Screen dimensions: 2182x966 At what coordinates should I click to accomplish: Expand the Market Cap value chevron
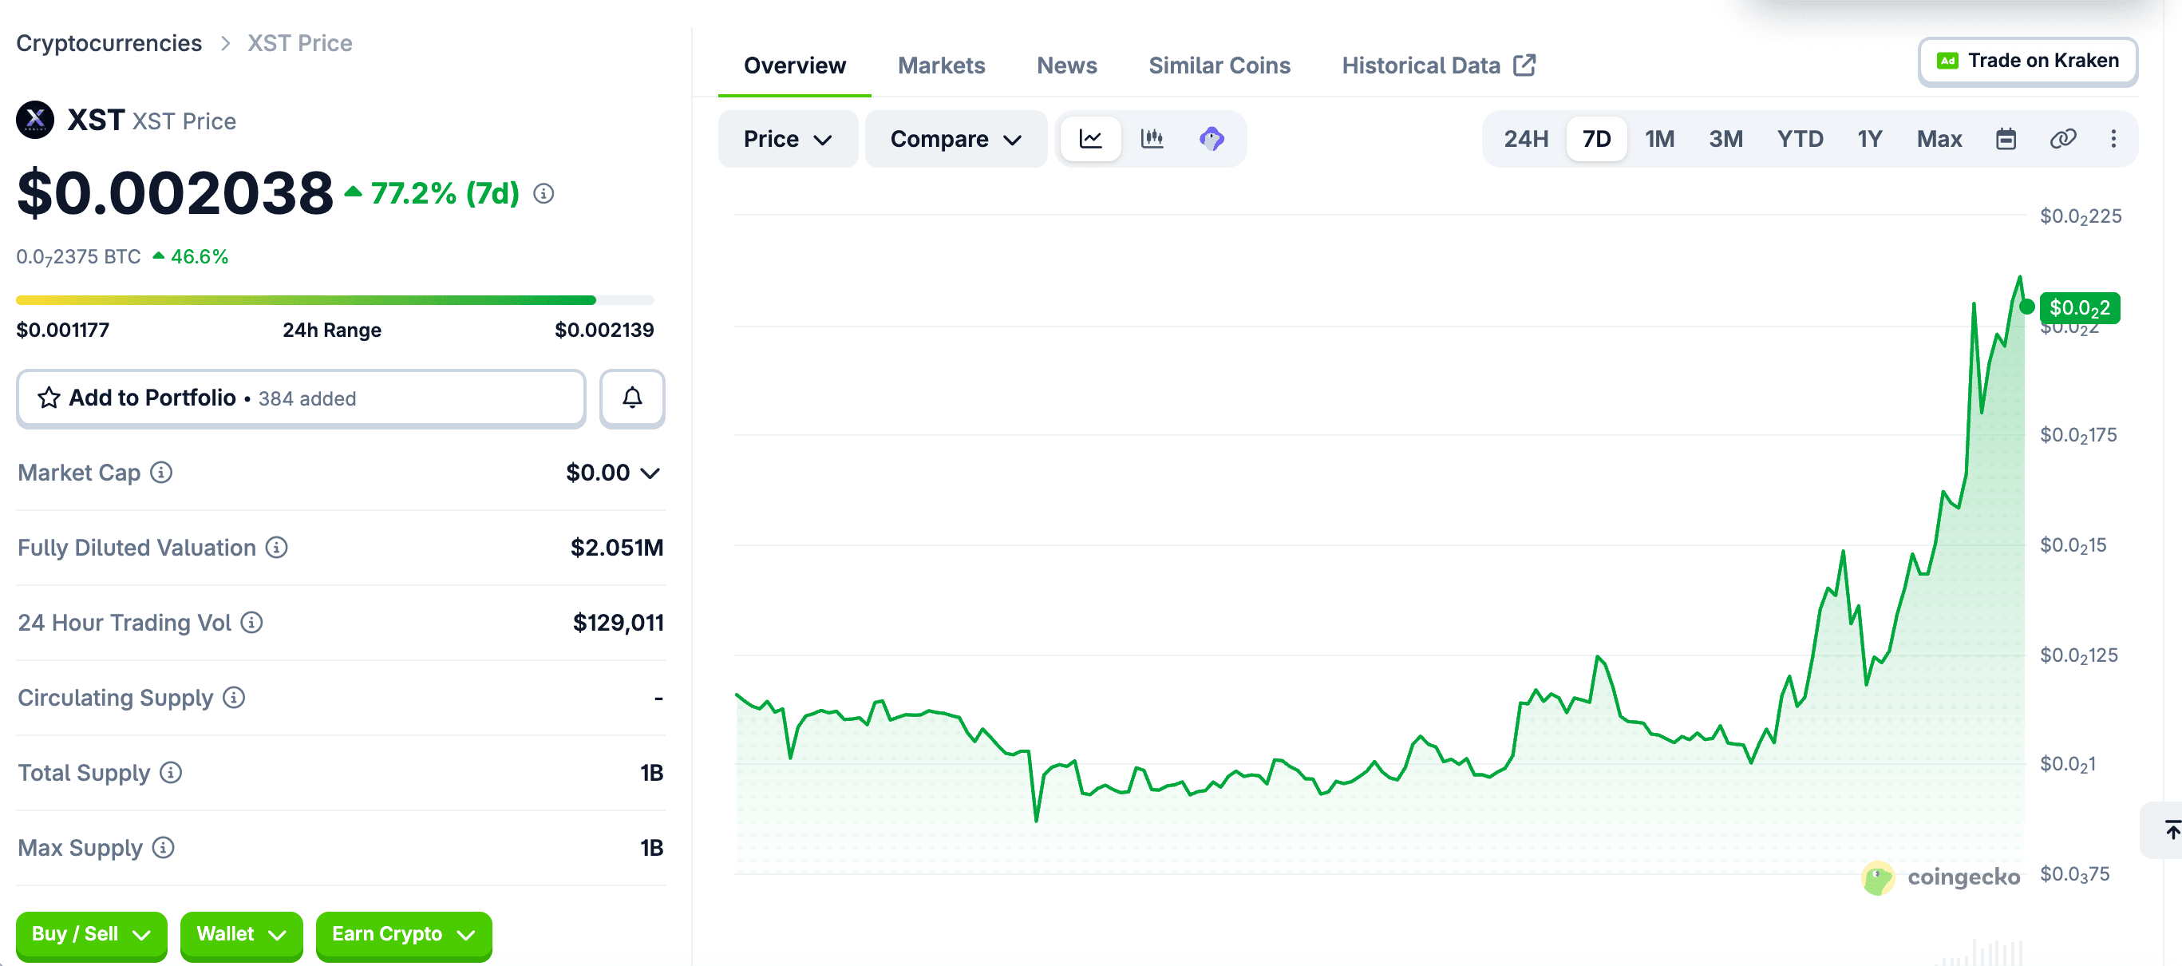tap(650, 473)
